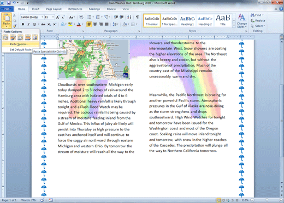Select the Format Painter brush
The height and width of the screenshot is (203, 284).
click(x=15, y=26)
